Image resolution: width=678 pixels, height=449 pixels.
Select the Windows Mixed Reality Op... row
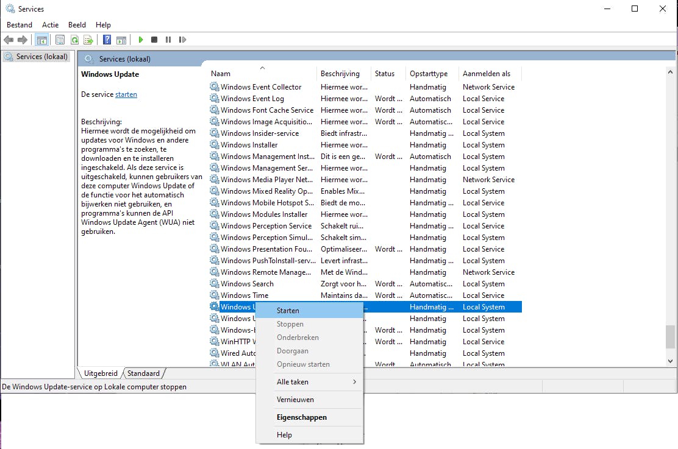[x=365, y=191]
